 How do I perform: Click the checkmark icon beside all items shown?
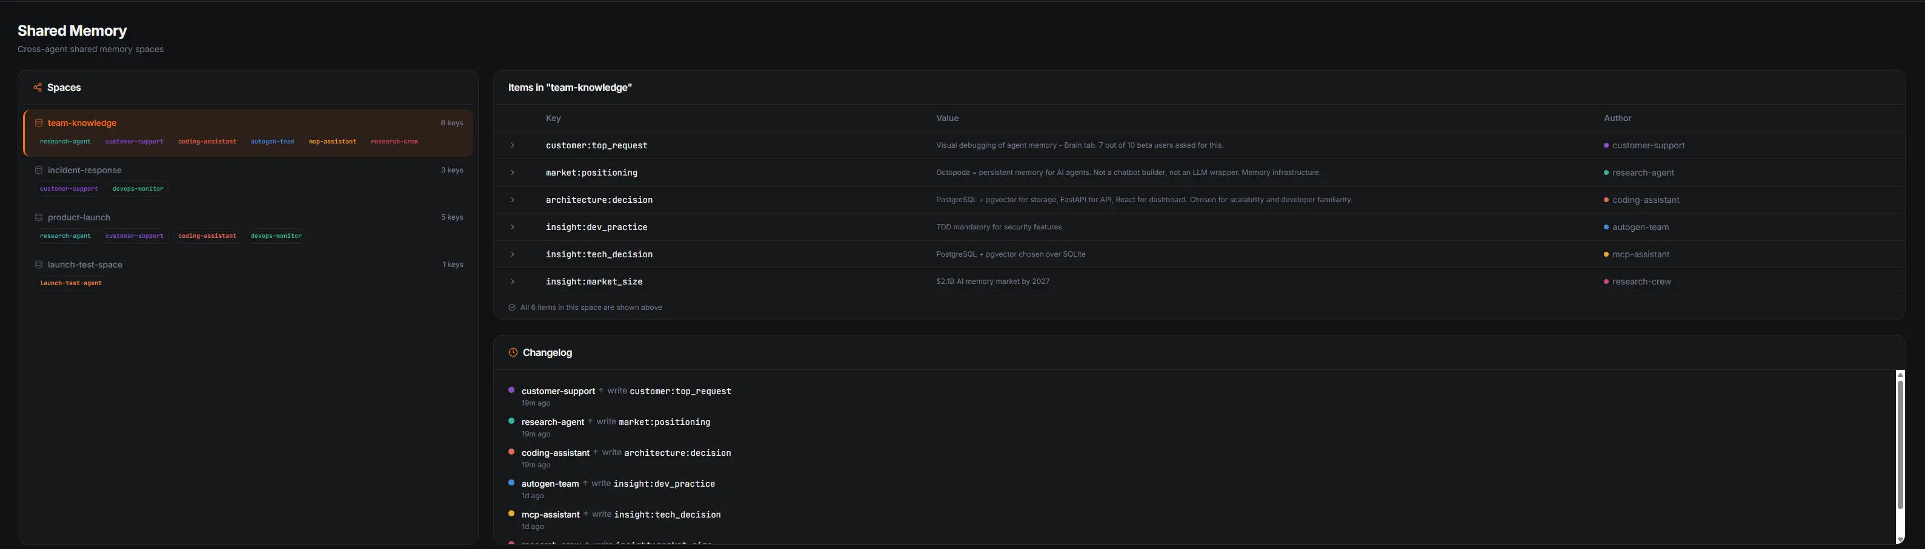pyautogui.click(x=512, y=307)
